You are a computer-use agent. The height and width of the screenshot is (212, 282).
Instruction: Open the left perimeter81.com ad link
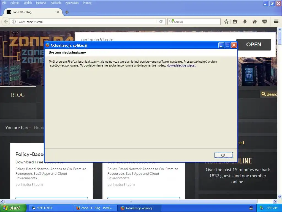pyautogui.click(x=29, y=184)
